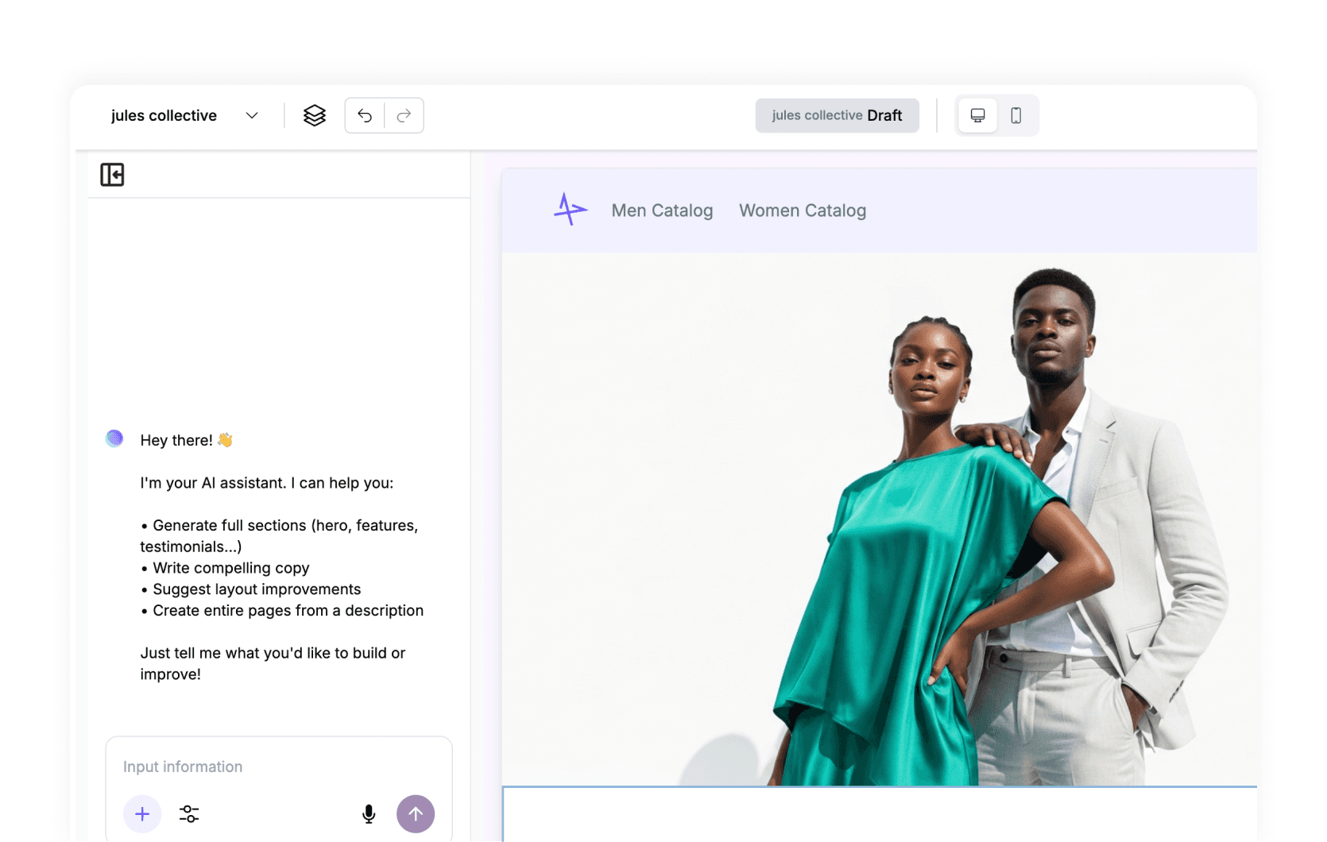The image size is (1327, 842).
Task: Click the AI assistant avatar orb
Action: point(114,438)
